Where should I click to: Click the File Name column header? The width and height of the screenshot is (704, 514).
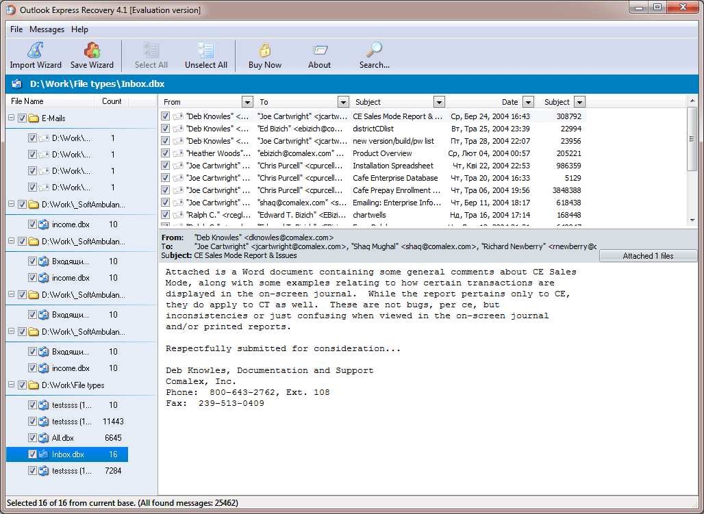click(x=50, y=101)
